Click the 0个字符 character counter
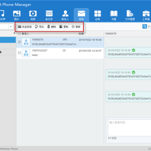The width and height of the screenshot is (151, 151). coord(112,138)
